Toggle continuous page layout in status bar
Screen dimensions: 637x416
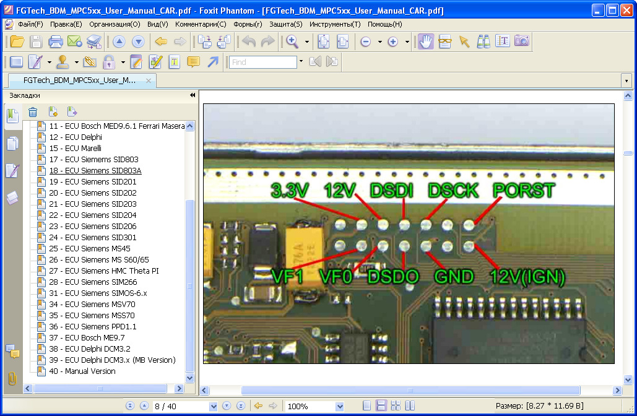tap(381, 406)
